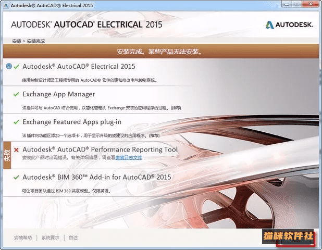
Task: Click the 安装 > 安装完成 breadcrumb text
Action: pos(28,41)
